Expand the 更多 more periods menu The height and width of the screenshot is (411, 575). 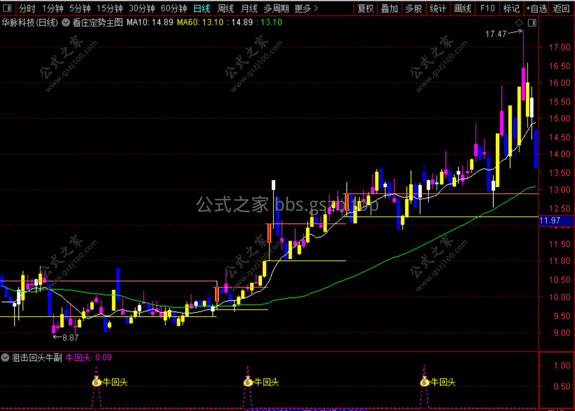[307, 8]
